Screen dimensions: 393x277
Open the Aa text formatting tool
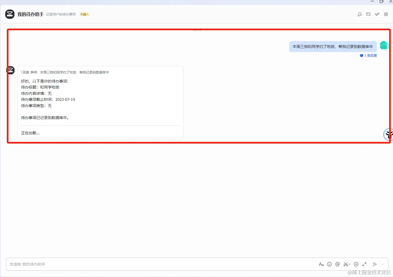pyautogui.click(x=321, y=264)
